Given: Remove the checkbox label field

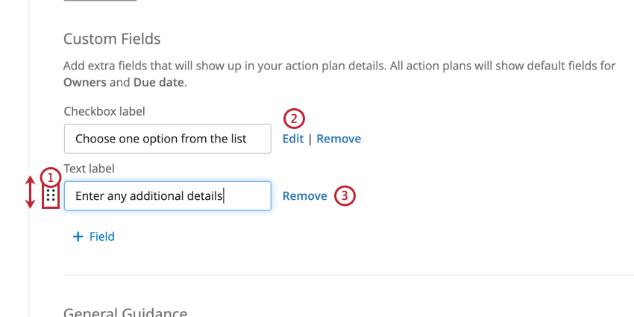Looking at the screenshot, I should [x=339, y=139].
